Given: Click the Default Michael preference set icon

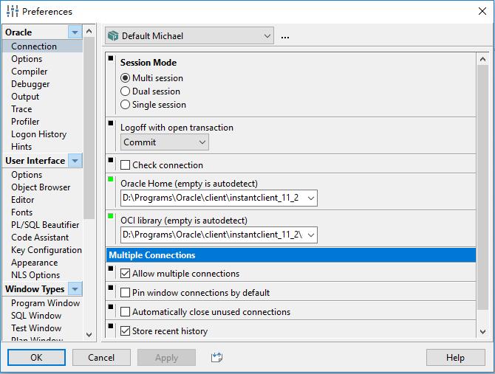Looking at the screenshot, I should point(113,35).
